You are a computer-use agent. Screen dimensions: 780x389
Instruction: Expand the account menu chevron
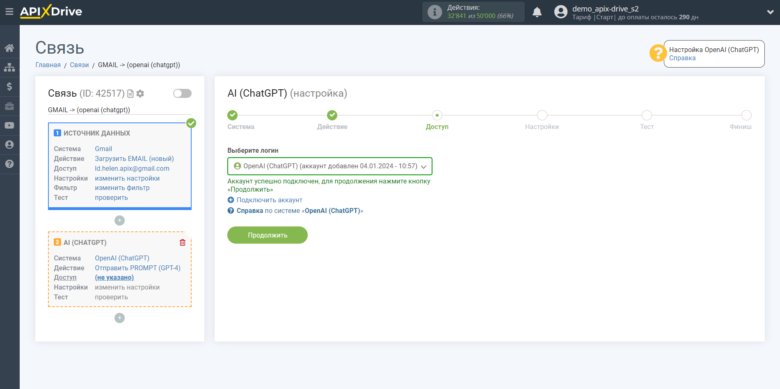770,12
